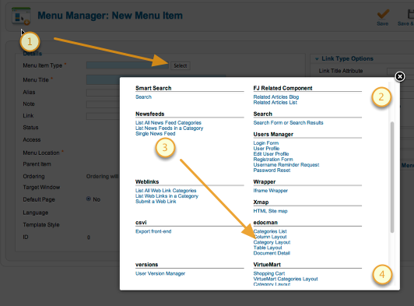Screen dimensions: 414x306
Task: Choose Single News Feed
Action: pos(156,134)
